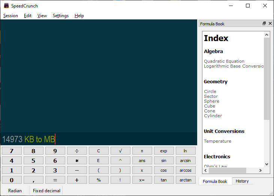274x196 pixels.
Task: Click the C clear key
Action: click(x=99, y=151)
